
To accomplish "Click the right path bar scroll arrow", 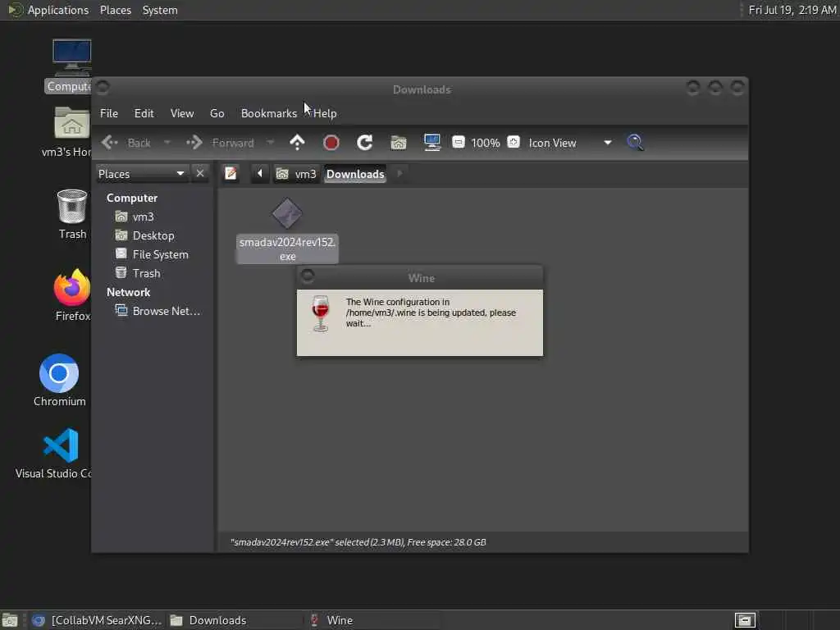I will pyautogui.click(x=399, y=174).
